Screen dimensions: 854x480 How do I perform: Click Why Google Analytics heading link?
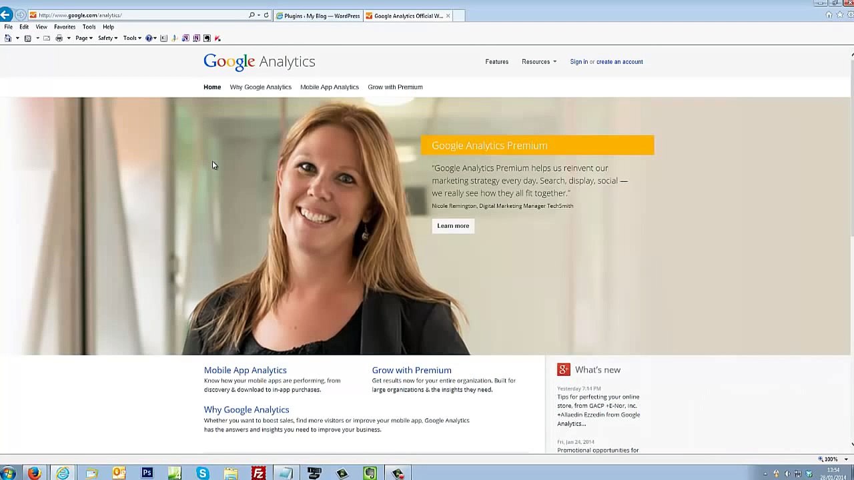click(246, 409)
